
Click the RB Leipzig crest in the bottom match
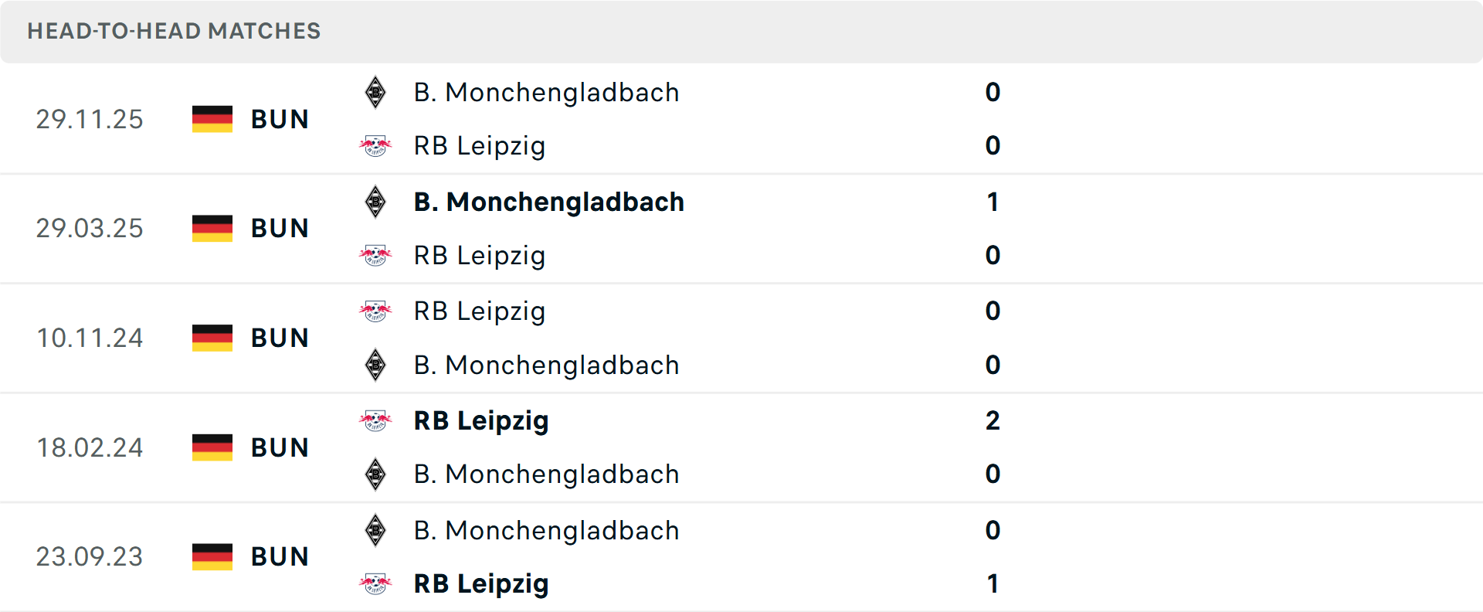pos(375,584)
